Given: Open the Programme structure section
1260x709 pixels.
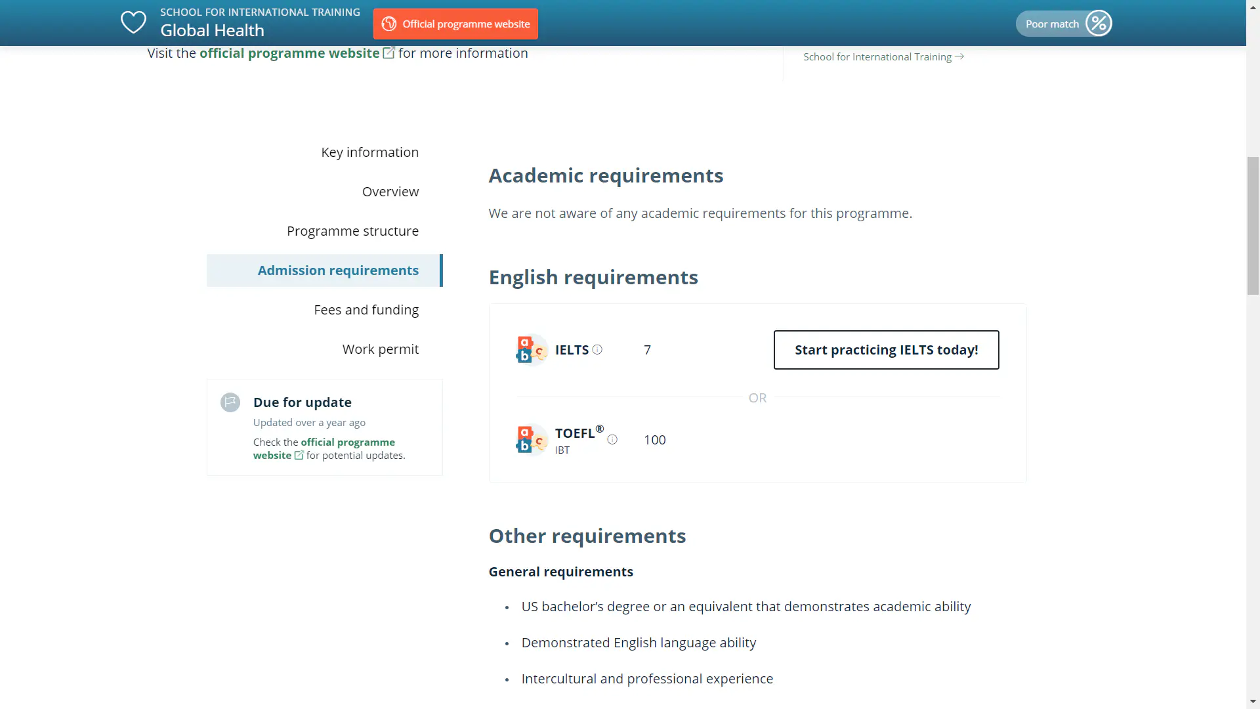Looking at the screenshot, I should click(x=352, y=230).
